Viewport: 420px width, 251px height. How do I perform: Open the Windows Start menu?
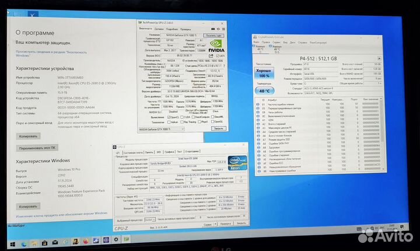click(13, 245)
